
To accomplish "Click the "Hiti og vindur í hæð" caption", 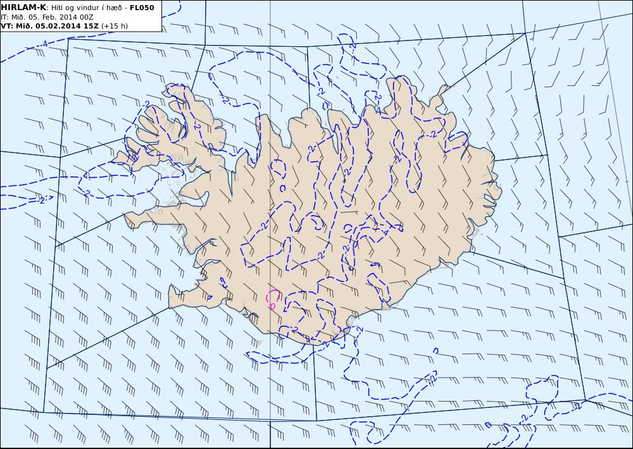I will 86,8.
